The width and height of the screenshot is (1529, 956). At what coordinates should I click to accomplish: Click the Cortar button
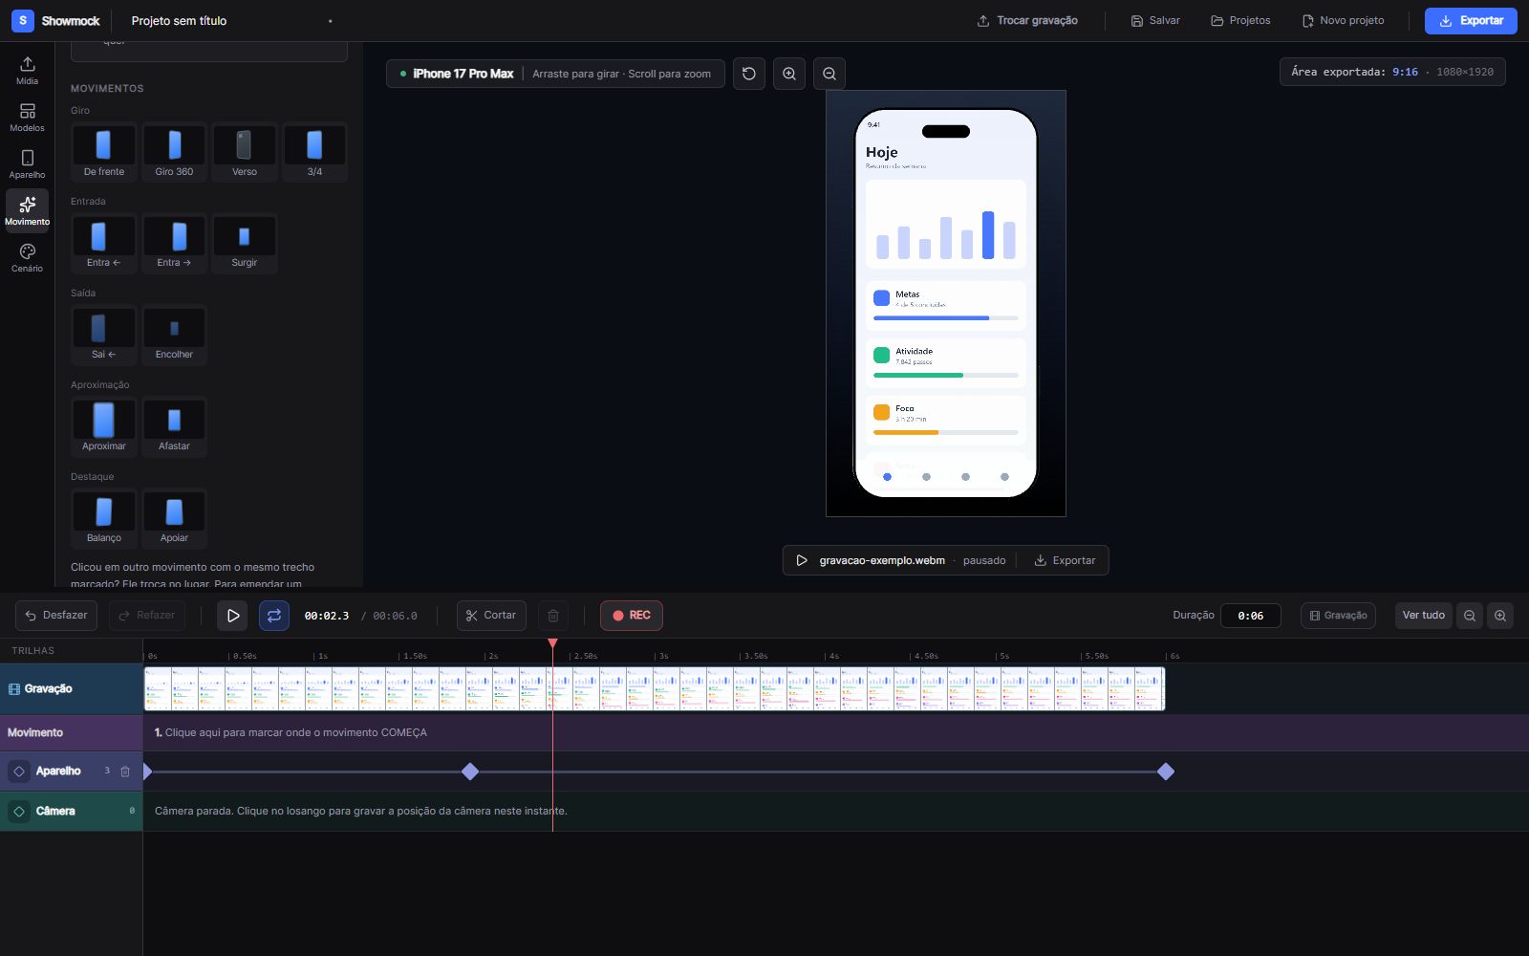tap(491, 616)
